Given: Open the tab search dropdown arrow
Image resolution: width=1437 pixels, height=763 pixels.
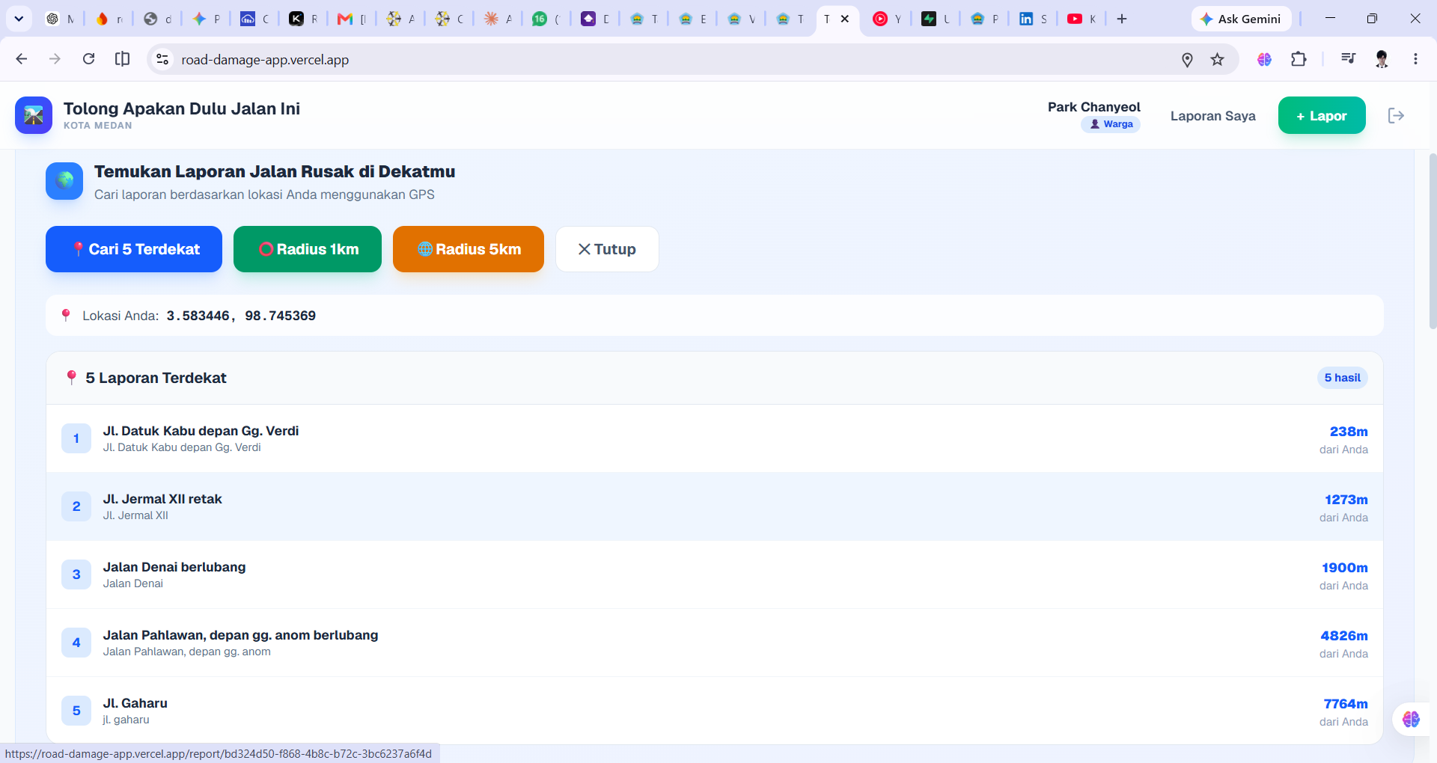Looking at the screenshot, I should 19,19.
